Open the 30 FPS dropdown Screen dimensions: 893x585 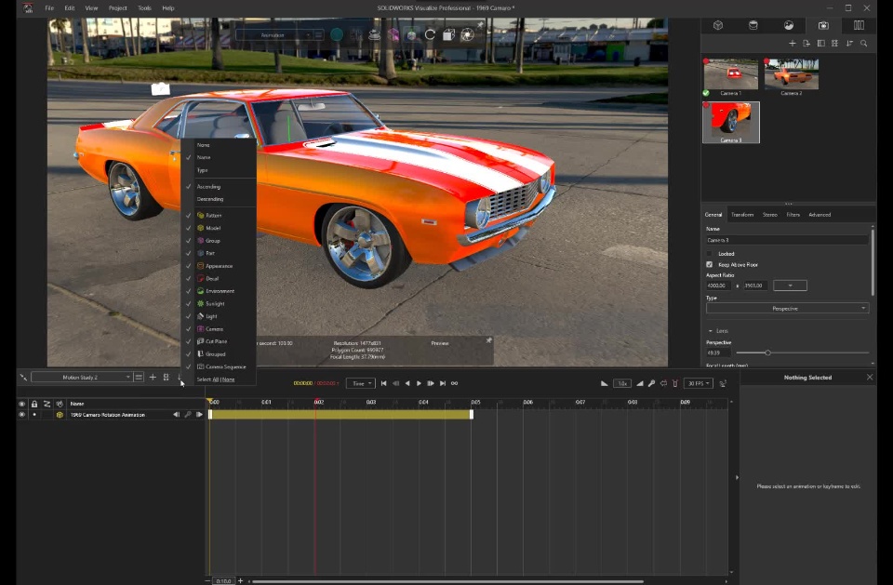[698, 383]
